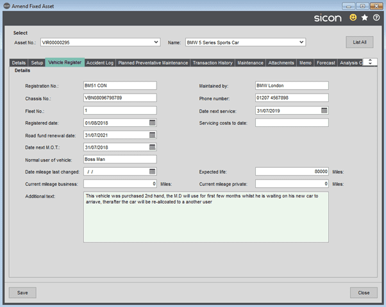Image resolution: width=386 pixels, height=307 pixels.
Task: Click the yellow smiley feedback icon
Action: click(x=353, y=17)
